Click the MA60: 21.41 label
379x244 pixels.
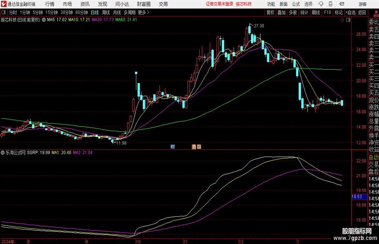(126, 20)
